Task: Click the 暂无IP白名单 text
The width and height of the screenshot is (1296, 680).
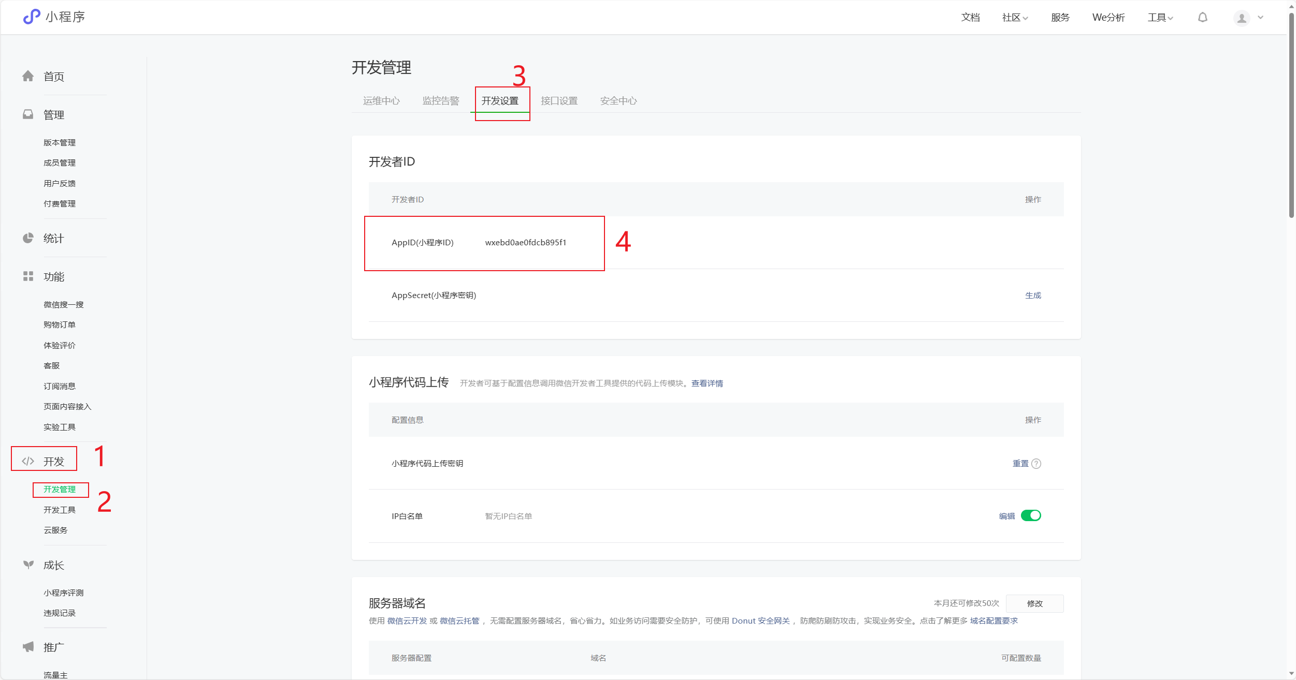Action: tap(509, 516)
